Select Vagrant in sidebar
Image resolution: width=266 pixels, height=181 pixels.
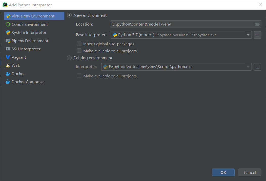point(34,57)
